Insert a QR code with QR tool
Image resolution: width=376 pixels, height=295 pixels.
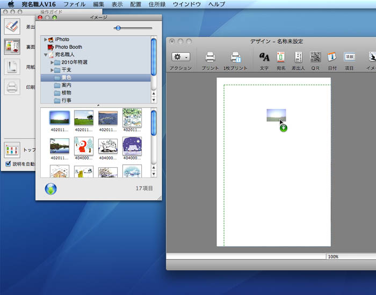[315, 57]
